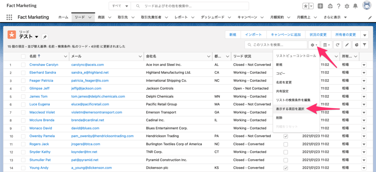
Task: Show more list actions dropdown beside 所有者の変更
Action: click(x=365, y=35)
